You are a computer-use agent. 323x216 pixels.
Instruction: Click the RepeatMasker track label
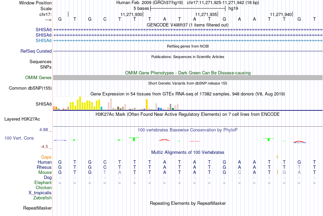pyautogui.click(x=37, y=208)
